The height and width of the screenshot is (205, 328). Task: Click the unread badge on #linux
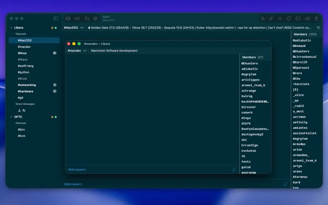click(55, 53)
